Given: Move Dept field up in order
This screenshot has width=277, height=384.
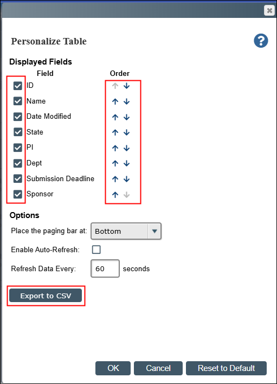Looking at the screenshot, I should 115,163.
